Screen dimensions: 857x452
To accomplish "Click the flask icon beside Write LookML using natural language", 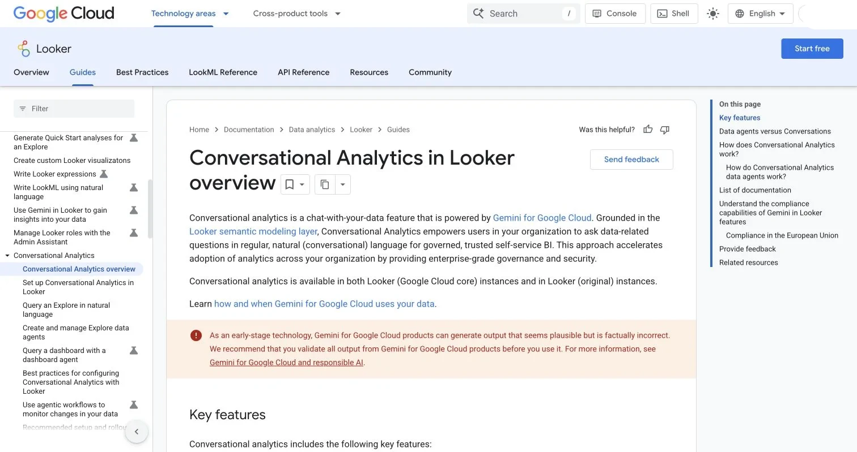I will click(134, 188).
